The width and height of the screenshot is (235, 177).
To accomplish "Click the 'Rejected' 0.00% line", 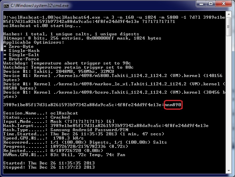I will (53, 151).
